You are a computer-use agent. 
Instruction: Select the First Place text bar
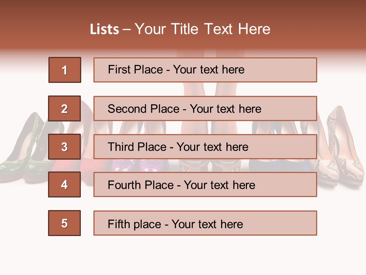[x=205, y=70]
